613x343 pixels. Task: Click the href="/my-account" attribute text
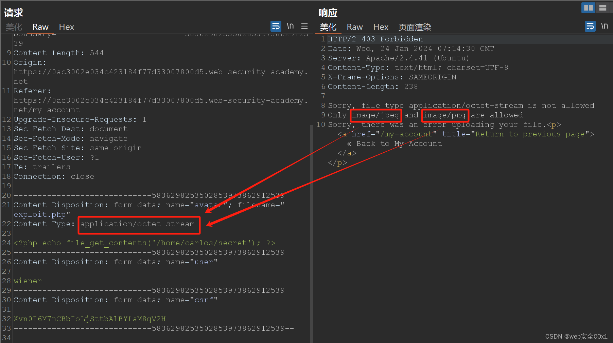click(394, 134)
